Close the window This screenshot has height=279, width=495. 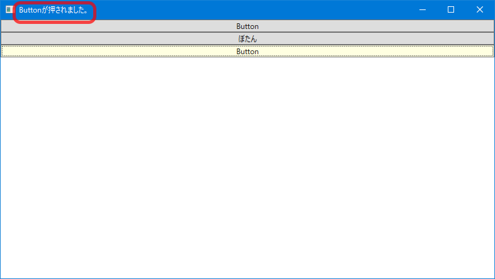(x=479, y=10)
